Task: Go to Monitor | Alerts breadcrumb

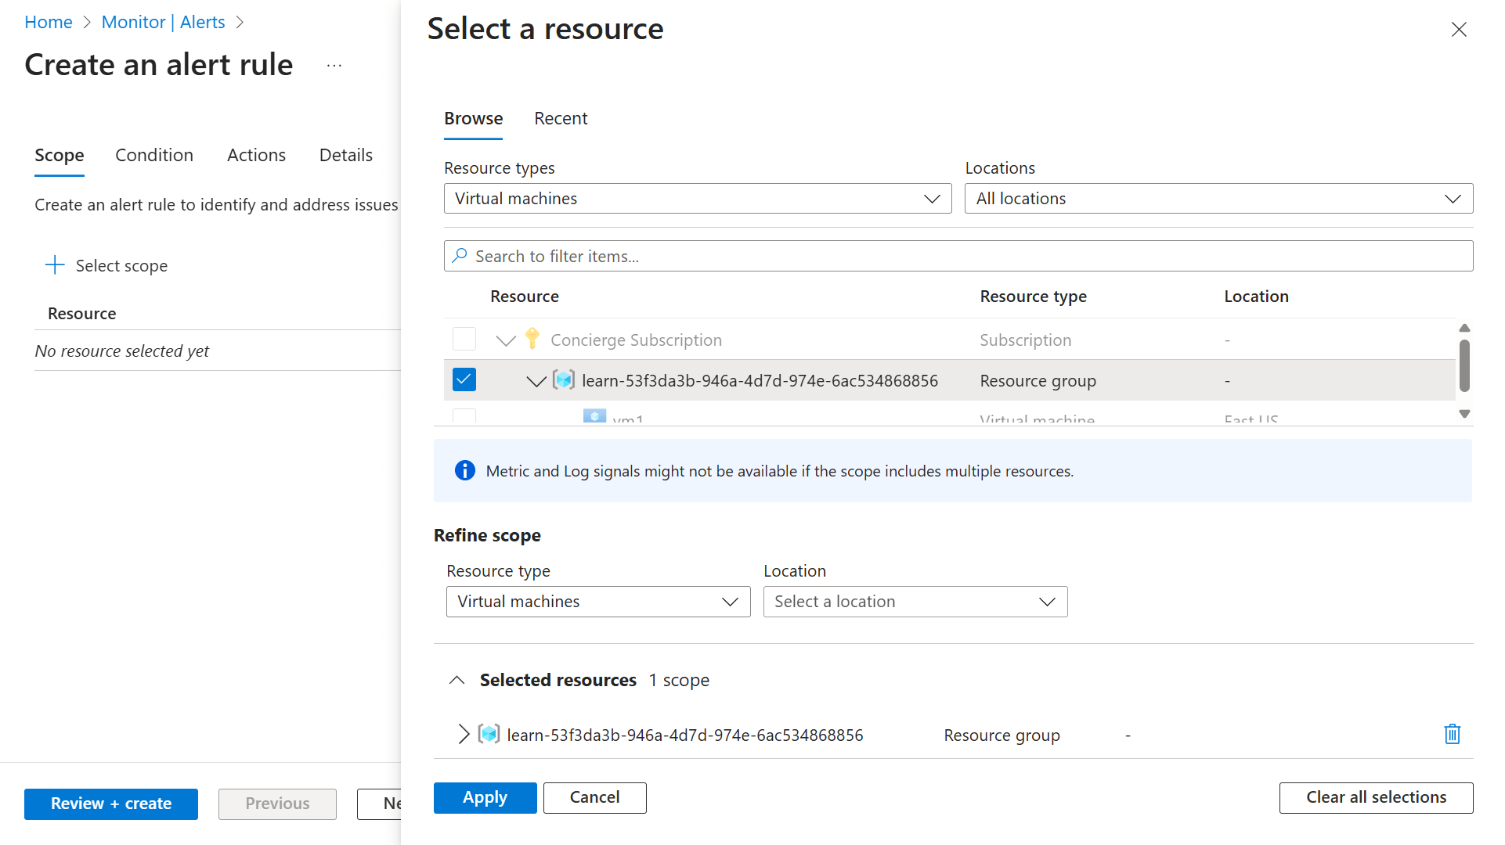Action: coord(164,22)
